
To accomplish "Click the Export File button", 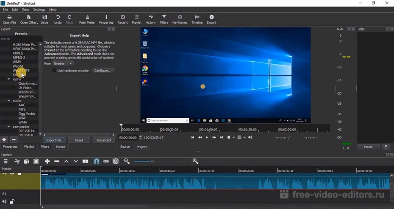I will click(x=54, y=140).
